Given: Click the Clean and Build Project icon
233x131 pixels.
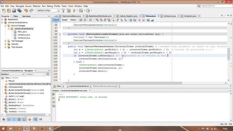Looking at the screenshot, I should pyautogui.click(x=69, y=11).
